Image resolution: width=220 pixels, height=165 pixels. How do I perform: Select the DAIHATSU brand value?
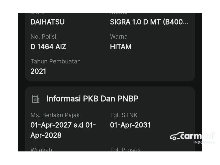(47, 22)
